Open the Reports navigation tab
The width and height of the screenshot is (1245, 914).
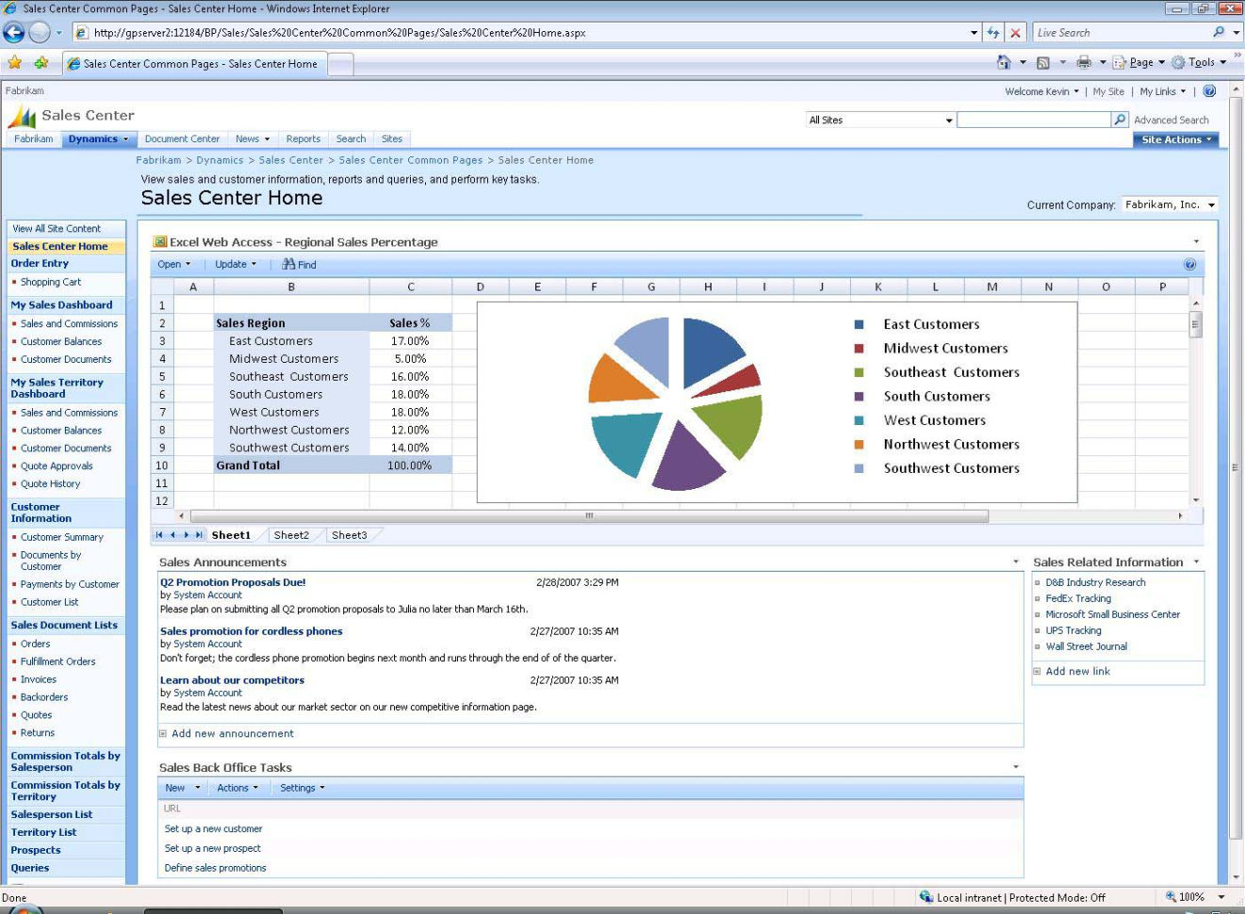point(303,139)
